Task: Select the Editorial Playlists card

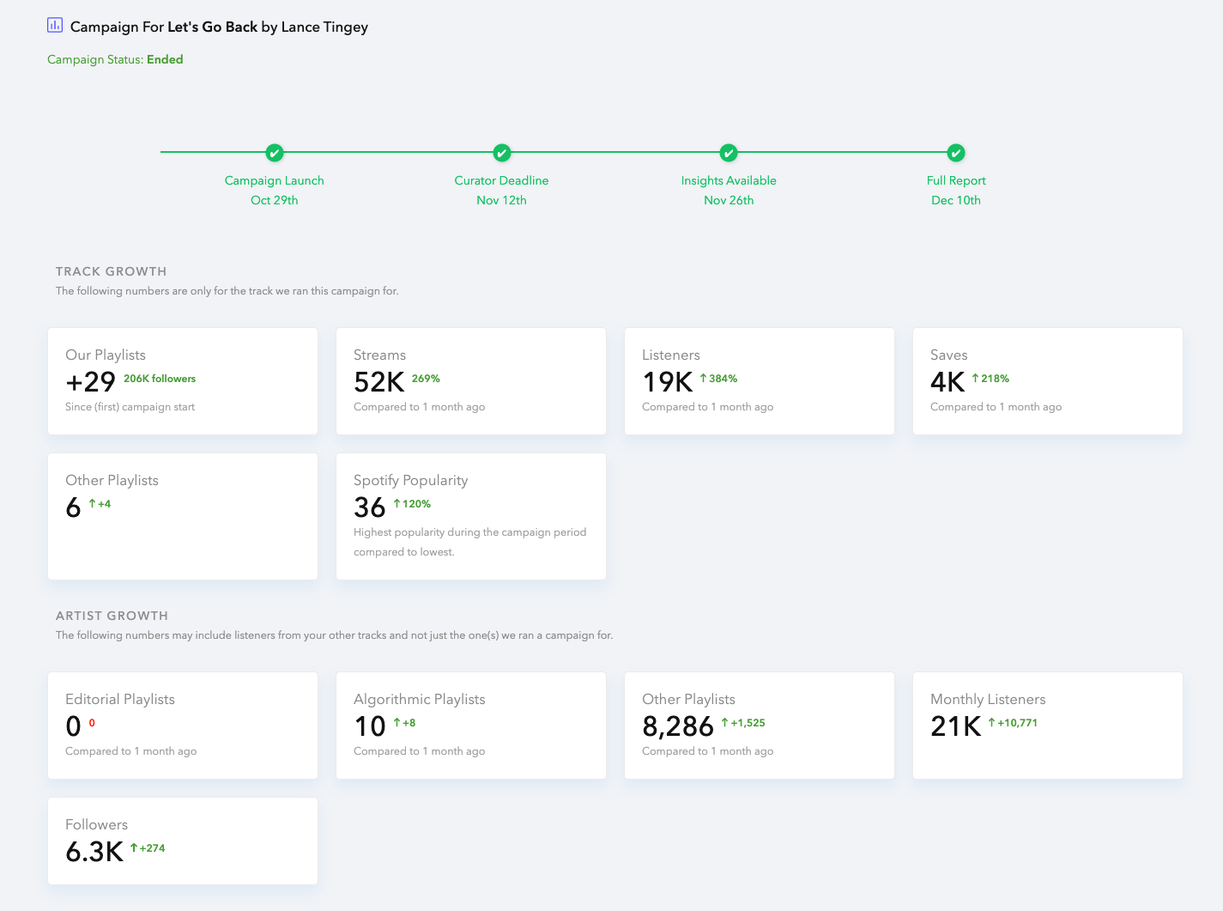Action: (183, 726)
